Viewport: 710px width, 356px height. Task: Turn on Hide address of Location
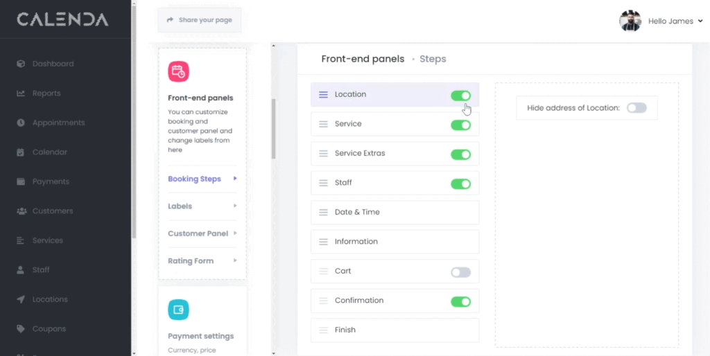[636, 108]
